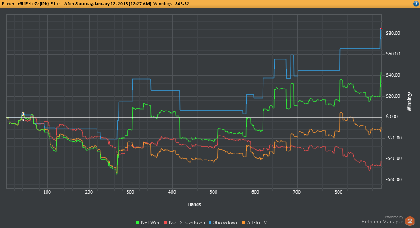Click the small data point markers near hand 45

point(23,116)
